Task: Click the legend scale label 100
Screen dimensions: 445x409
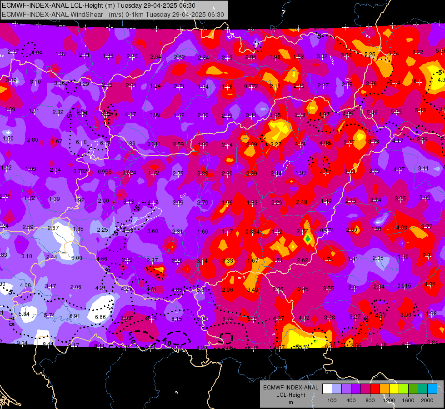Action: (x=332, y=400)
